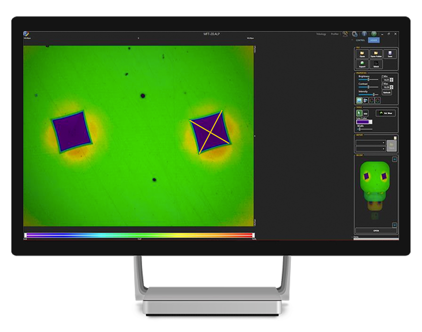Image resolution: width=422 pixels, height=332 pixels.
Task: Open the Profiler menu
Action: 335,34
